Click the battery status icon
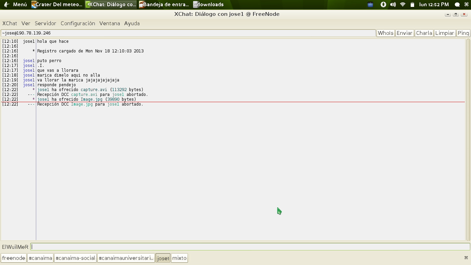The image size is (471, 265). (412, 4)
